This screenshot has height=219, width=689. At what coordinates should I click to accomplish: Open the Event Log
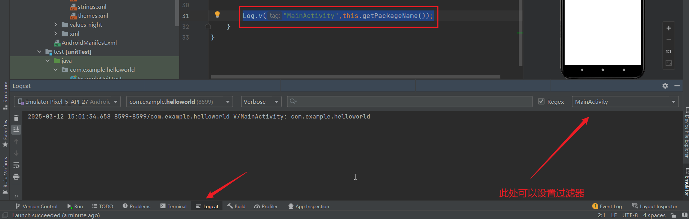(x=607, y=206)
